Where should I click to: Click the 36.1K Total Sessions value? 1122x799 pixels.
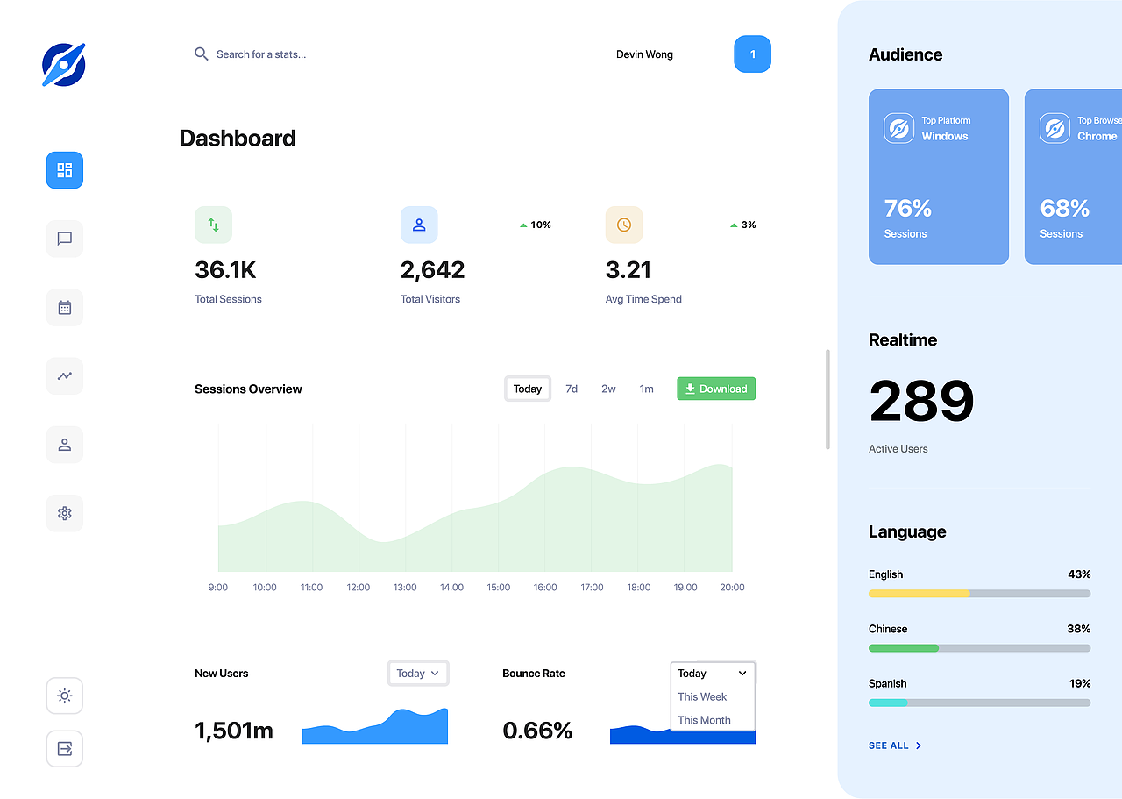(x=225, y=270)
